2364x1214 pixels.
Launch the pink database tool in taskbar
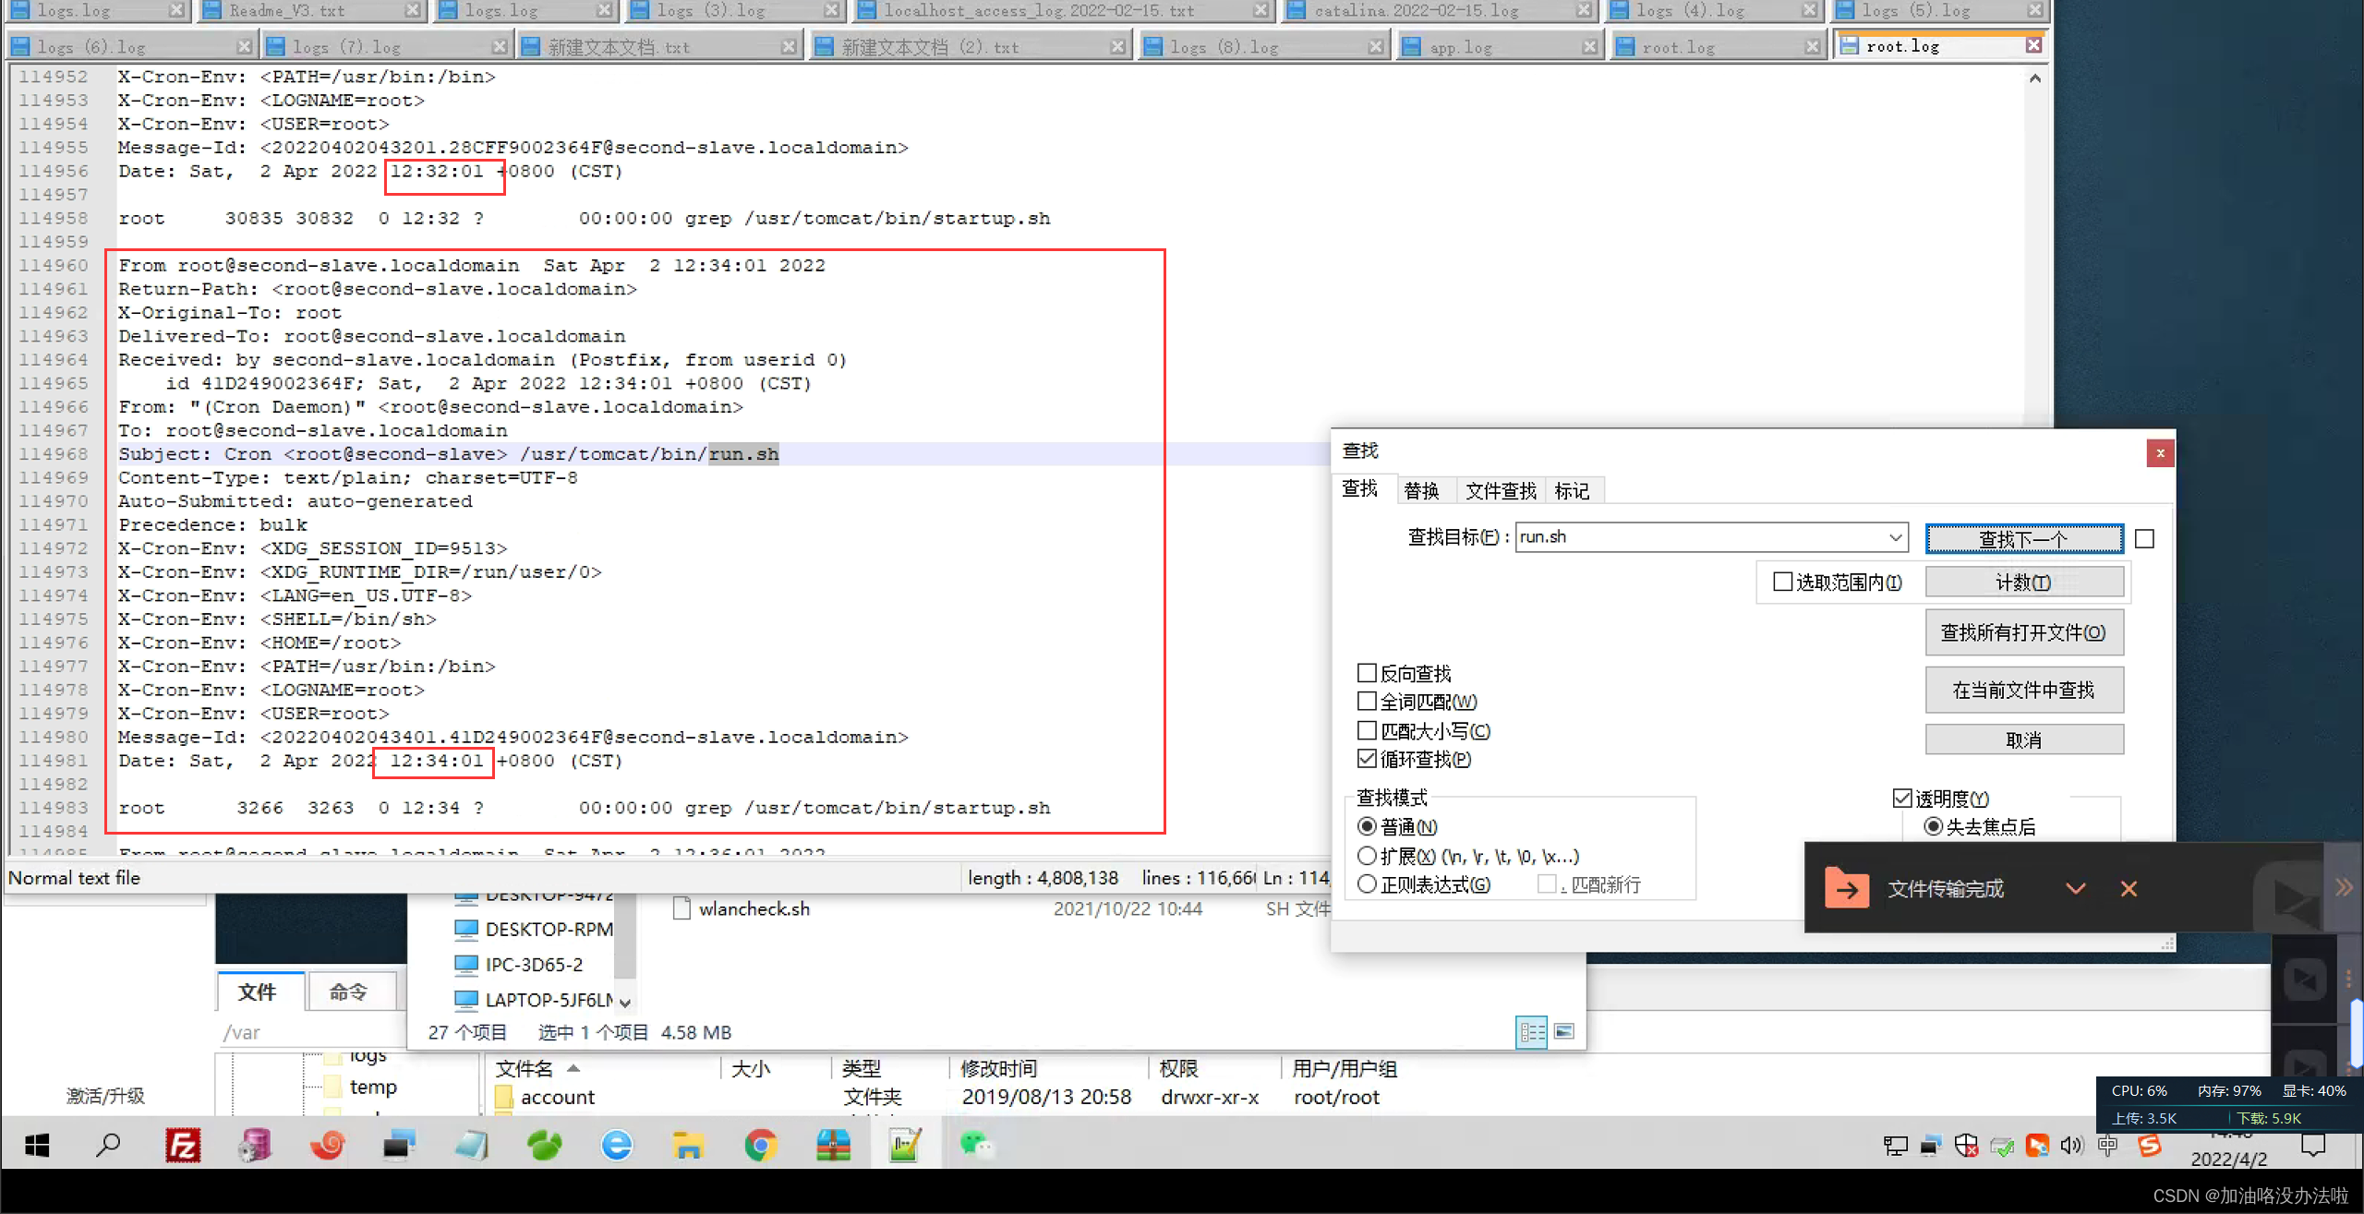pyautogui.click(x=255, y=1146)
